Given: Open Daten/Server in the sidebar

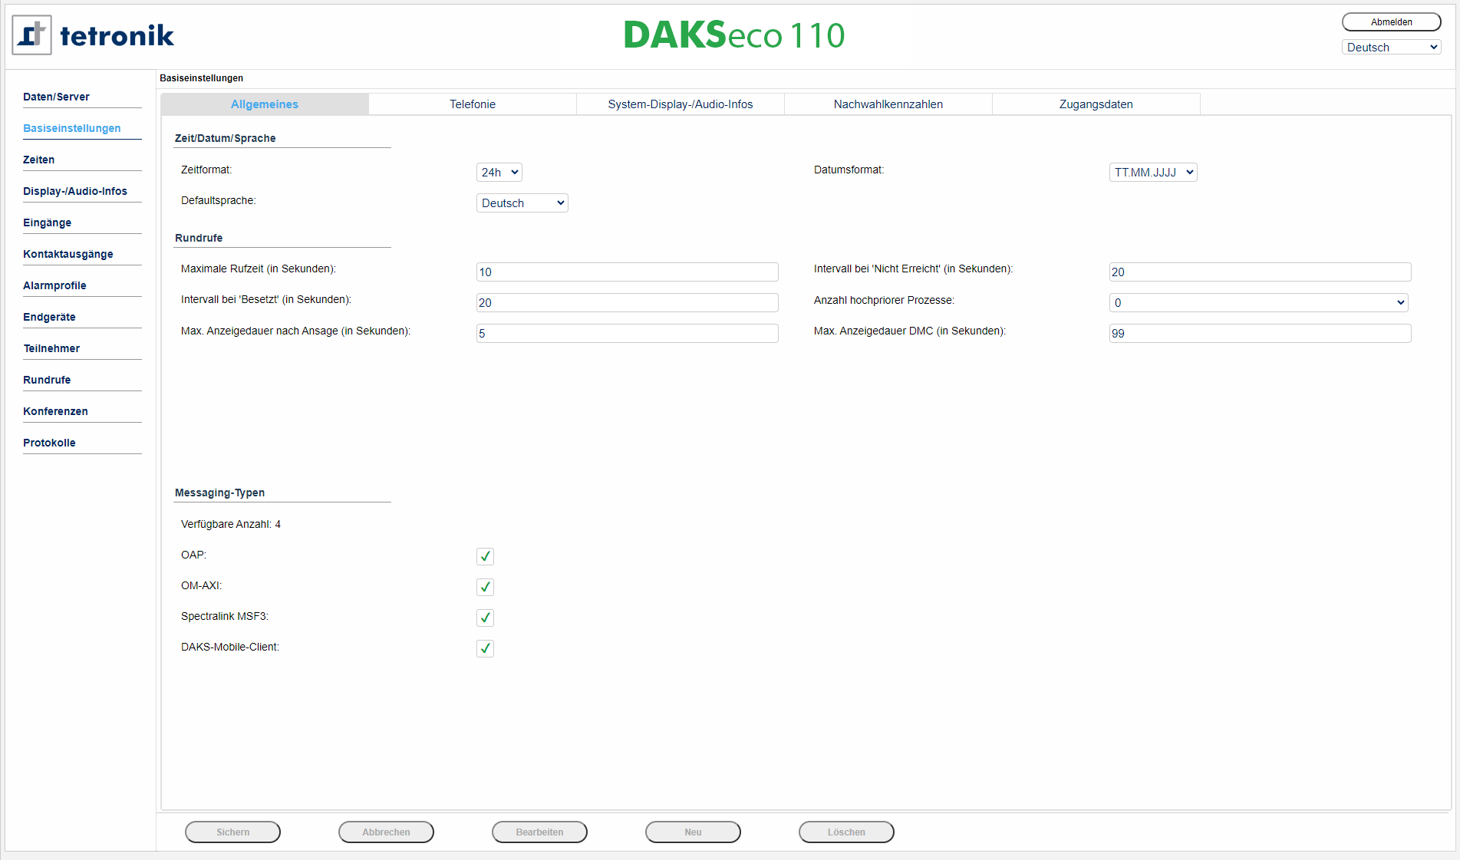Looking at the screenshot, I should click(x=56, y=97).
